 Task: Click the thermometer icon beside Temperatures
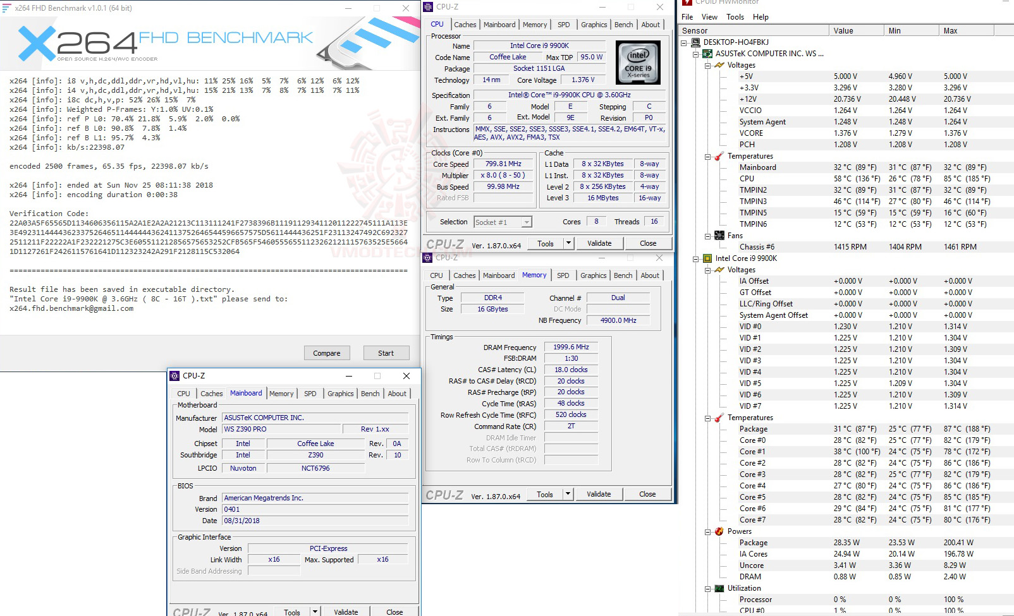pos(719,156)
